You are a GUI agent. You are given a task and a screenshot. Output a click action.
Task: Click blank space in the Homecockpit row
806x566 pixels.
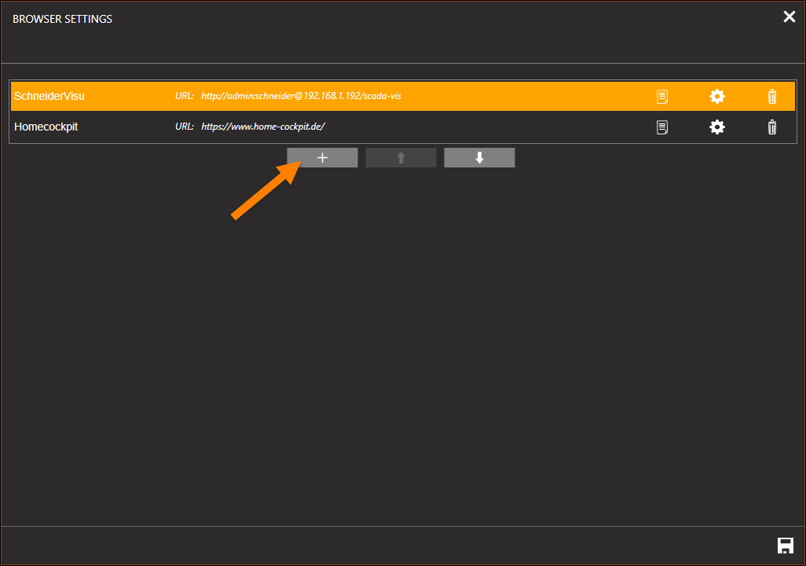(487, 127)
